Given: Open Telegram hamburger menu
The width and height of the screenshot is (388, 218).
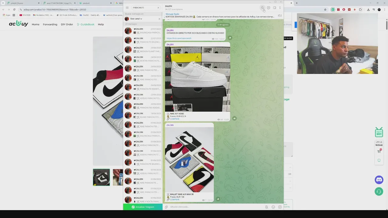Looking at the screenshot, I should point(127,8).
